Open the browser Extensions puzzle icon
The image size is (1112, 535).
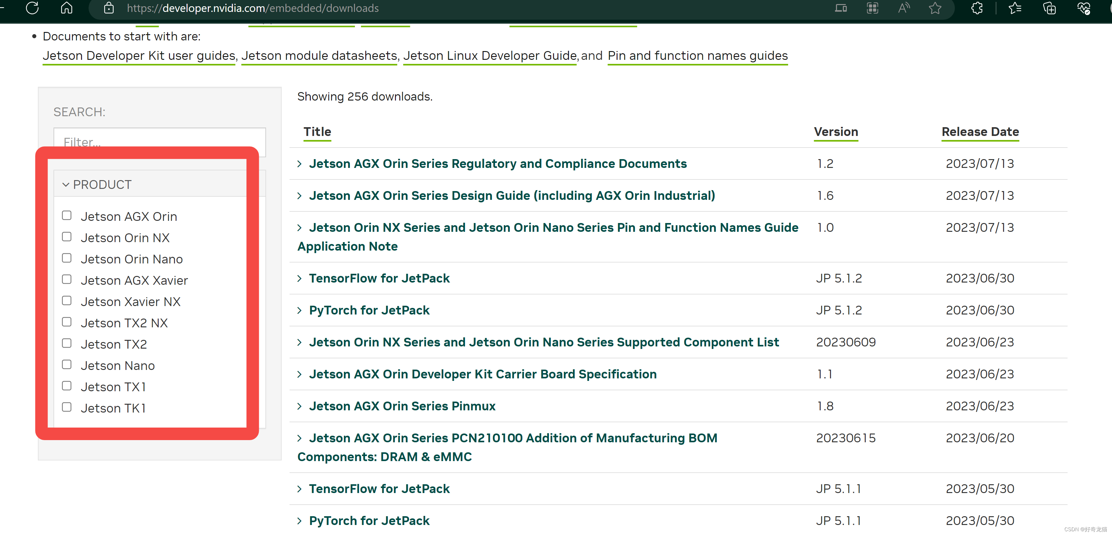tap(977, 8)
